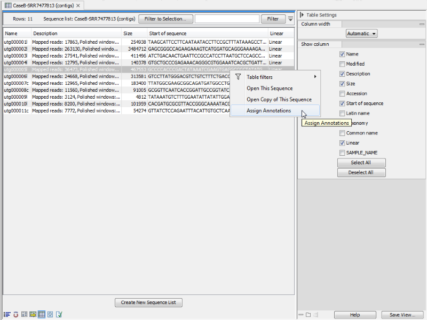Image resolution: width=427 pixels, height=320 pixels.
Task: Select the highlighted table view icon
Action: (42, 315)
